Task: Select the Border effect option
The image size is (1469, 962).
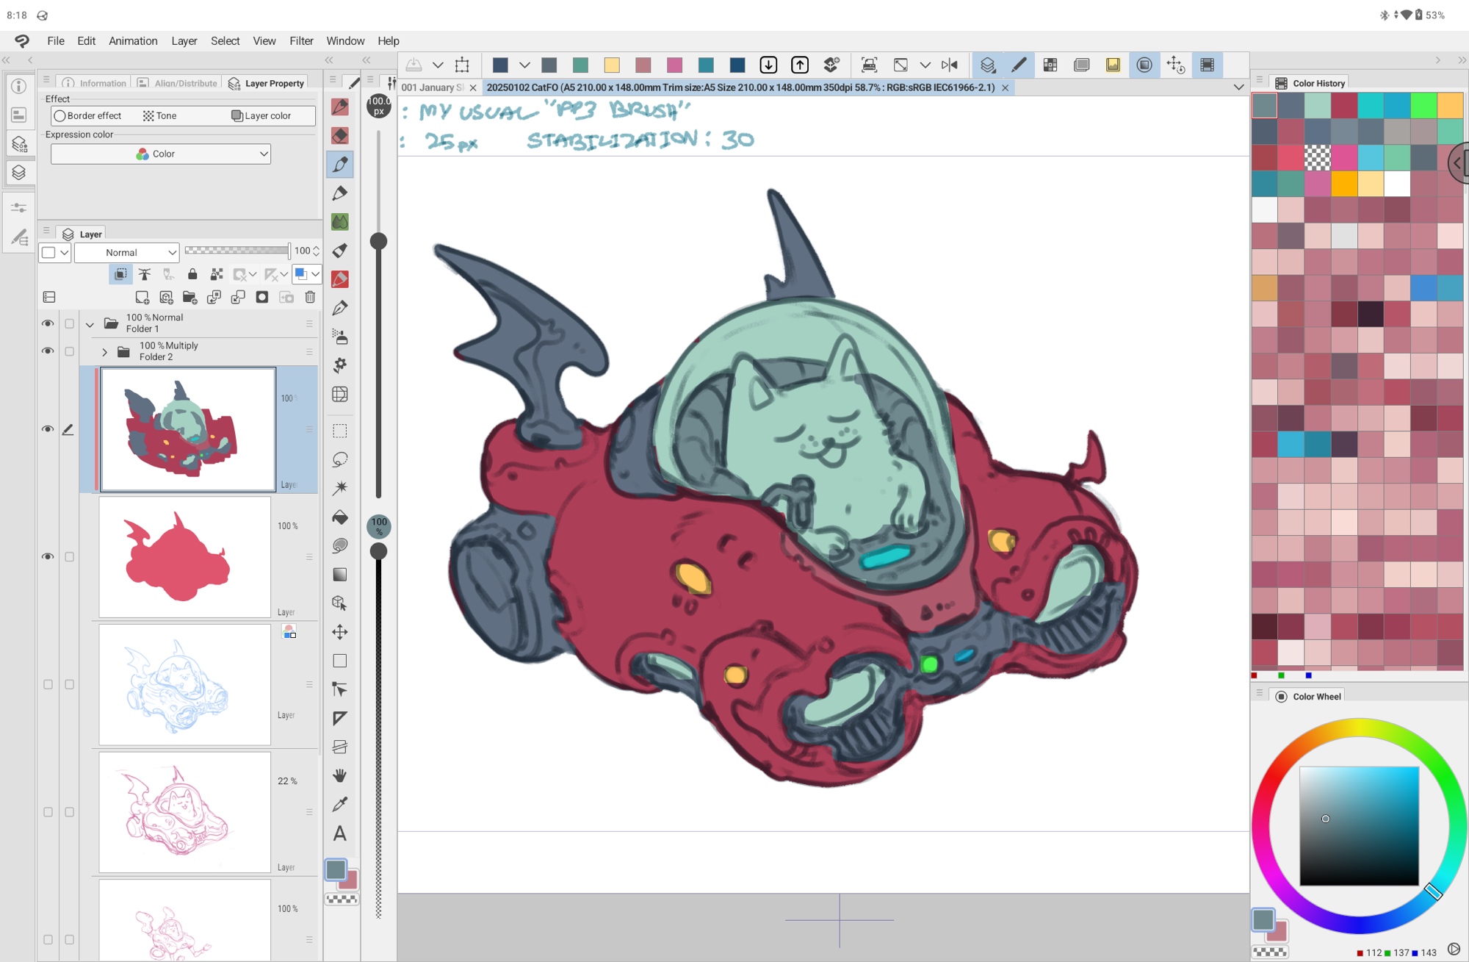Action: [x=88, y=115]
